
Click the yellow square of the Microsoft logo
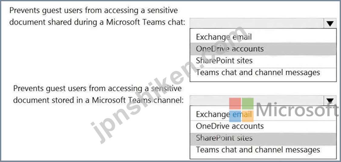(248, 116)
